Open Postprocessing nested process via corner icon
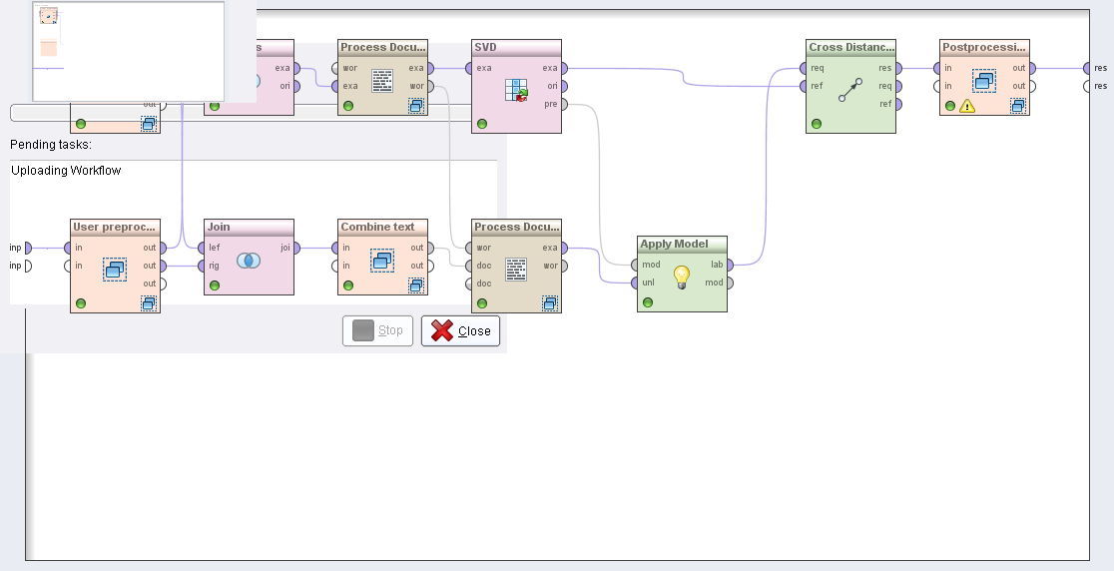The height and width of the screenshot is (571, 1114). pyautogui.click(x=1017, y=106)
